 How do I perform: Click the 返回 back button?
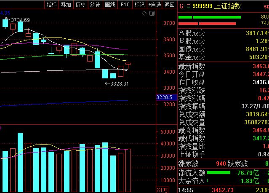click(170, 5)
